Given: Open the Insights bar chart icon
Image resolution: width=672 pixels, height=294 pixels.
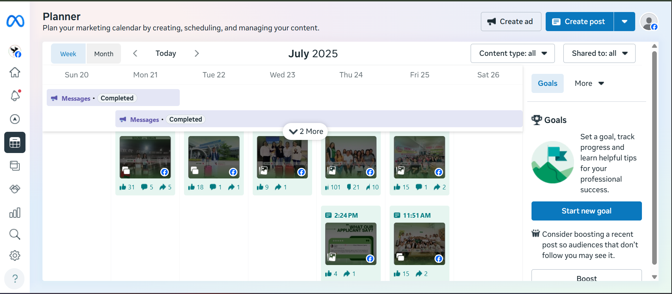Looking at the screenshot, I should (15, 213).
